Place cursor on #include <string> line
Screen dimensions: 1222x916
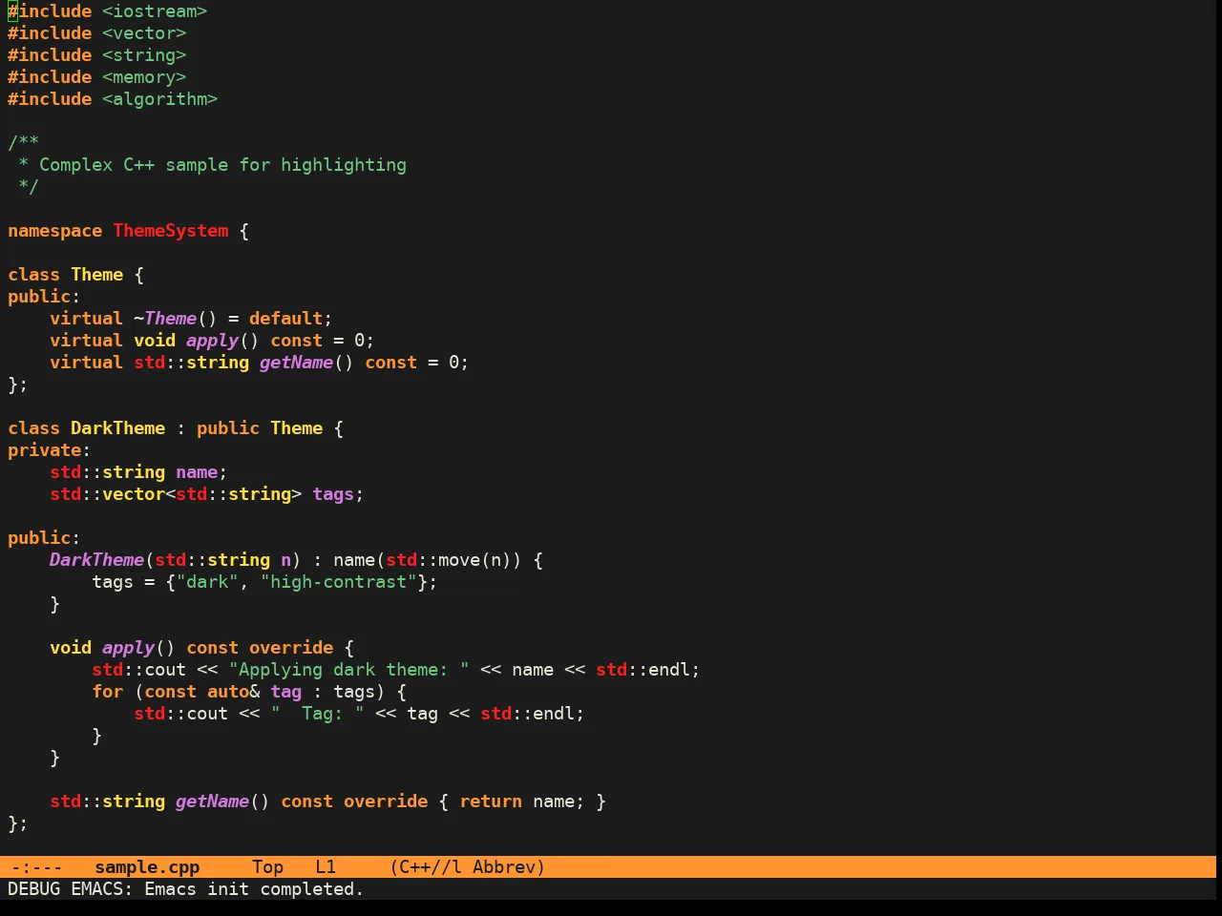pyautogui.click(x=97, y=55)
